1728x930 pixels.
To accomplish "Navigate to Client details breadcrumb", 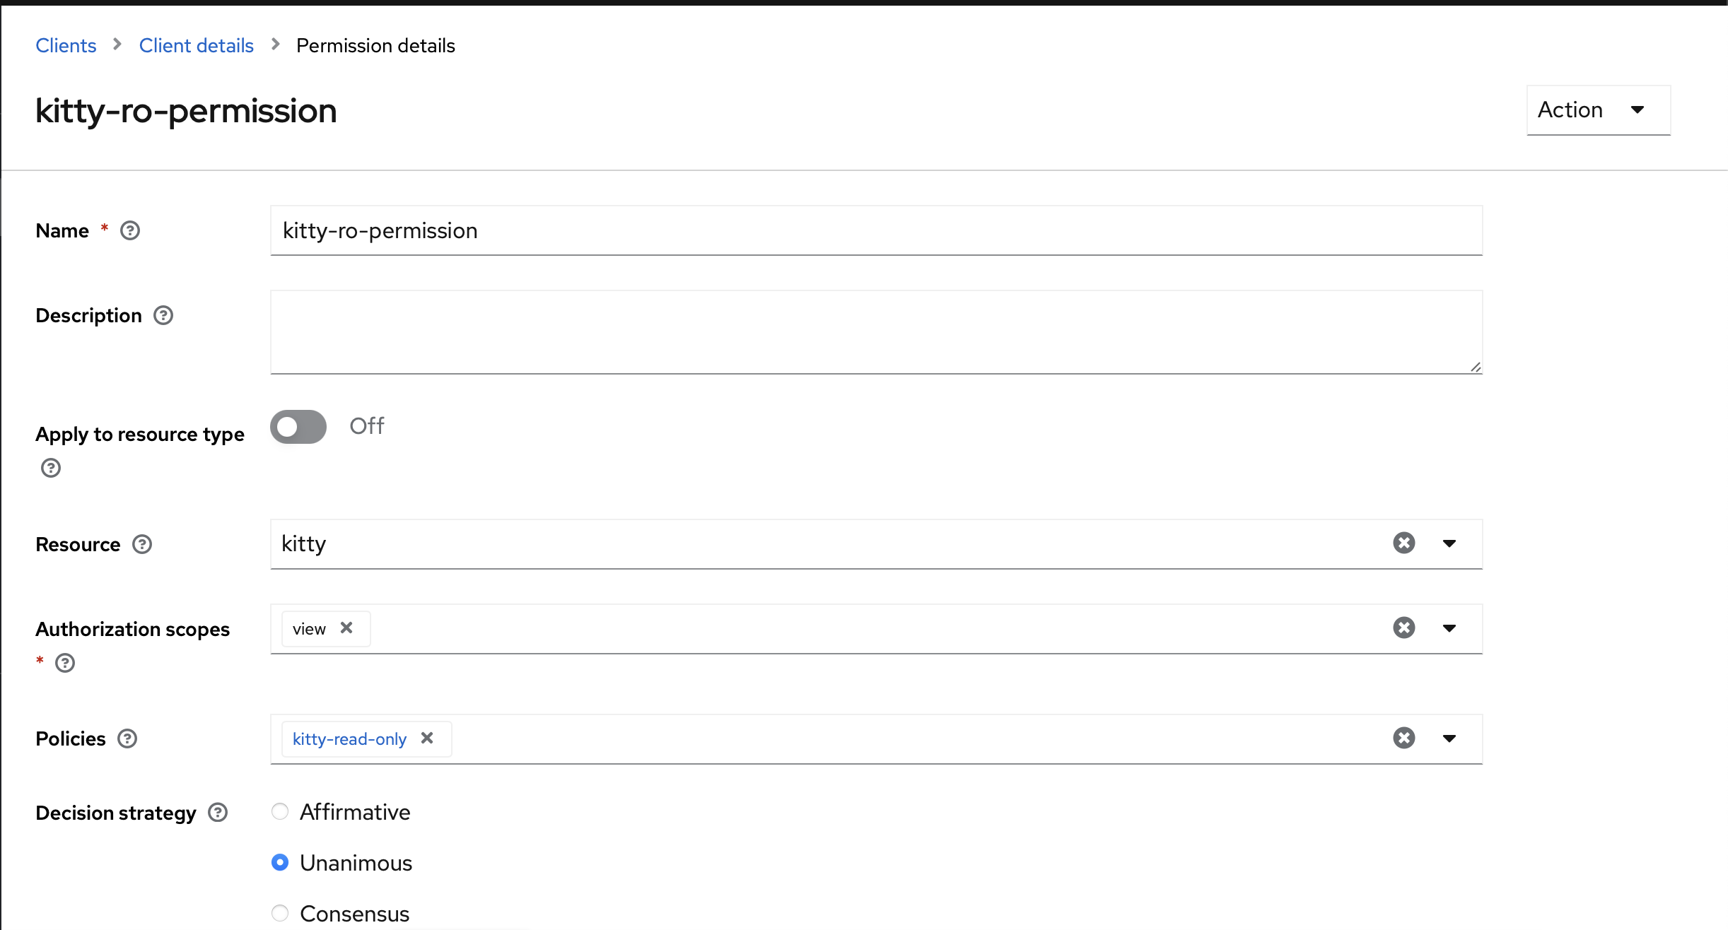I will [196, 45].
